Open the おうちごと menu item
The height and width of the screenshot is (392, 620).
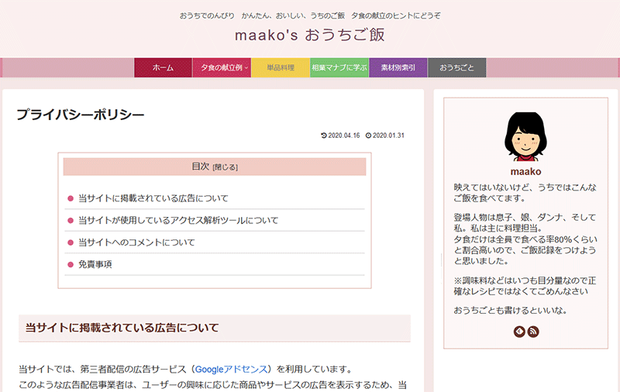pos(457,67)
